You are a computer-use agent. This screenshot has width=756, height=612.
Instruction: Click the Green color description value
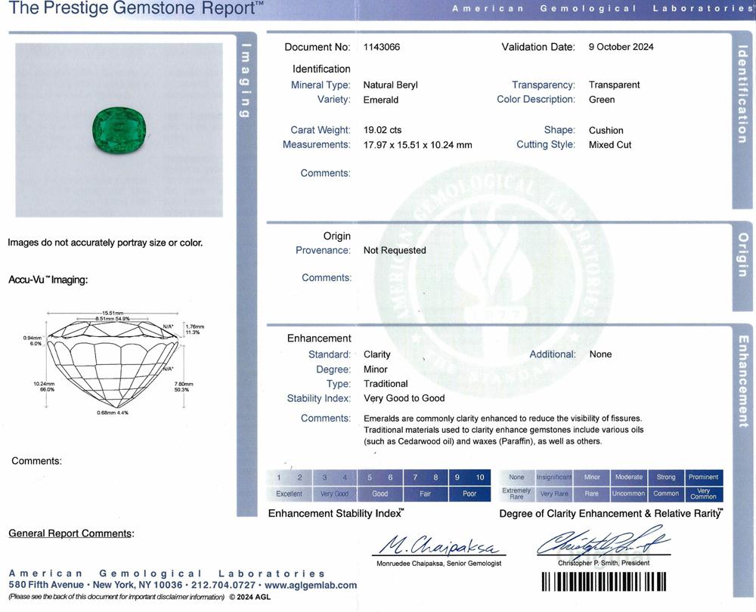pyautogui.click(x=602, y=100)
